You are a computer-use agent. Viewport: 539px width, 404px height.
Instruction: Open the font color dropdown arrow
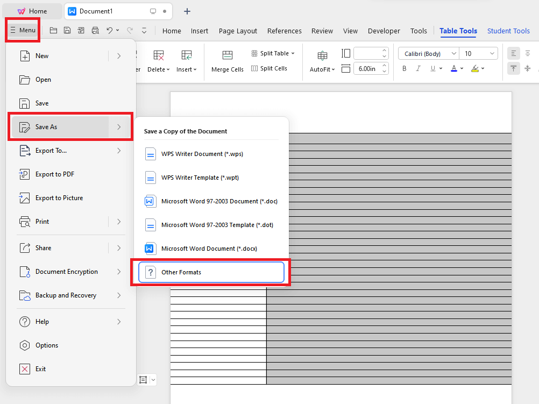462,68
